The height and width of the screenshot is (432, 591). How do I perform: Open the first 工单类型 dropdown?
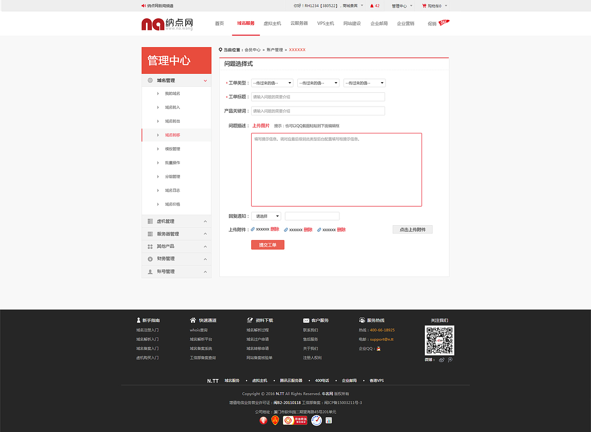click(x=272, y=83)
